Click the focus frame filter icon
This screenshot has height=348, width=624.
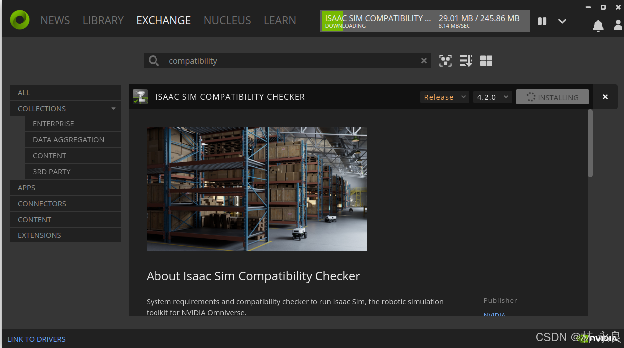(x=445, y=61)
